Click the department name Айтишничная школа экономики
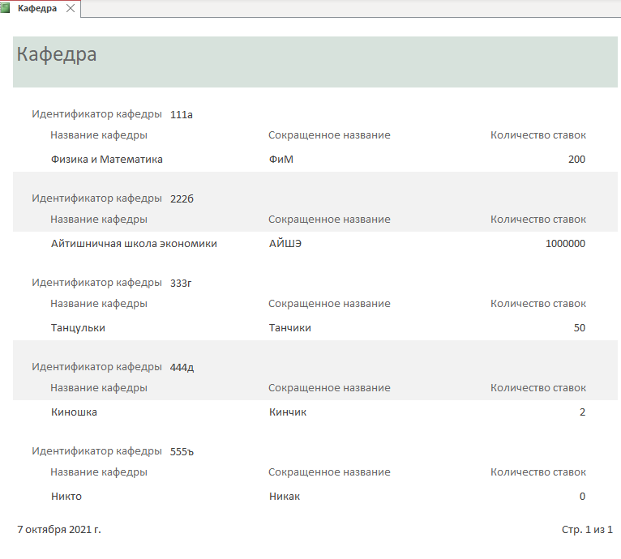This screenshot has width=621, height=559. pyautogui.click(x=134, y=244)
